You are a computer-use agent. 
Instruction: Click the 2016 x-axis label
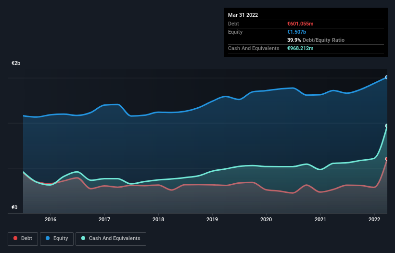51,219
